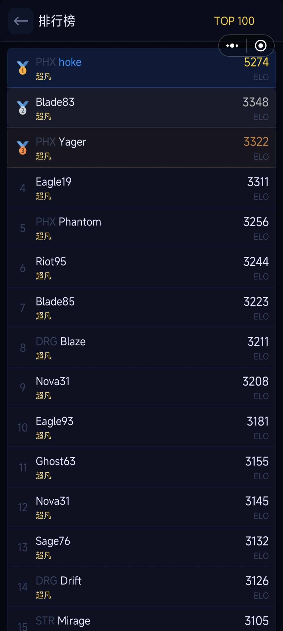Viewport: 283px width, 631px height.
Task: Open Riot95's leaderboard row
Action: [141, 268]
